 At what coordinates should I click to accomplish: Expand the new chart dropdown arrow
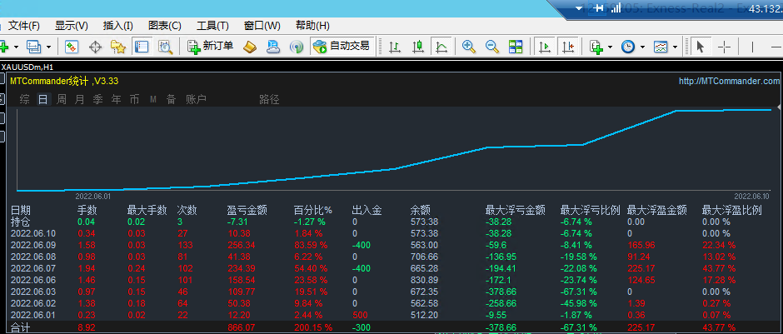click(16, 47)
